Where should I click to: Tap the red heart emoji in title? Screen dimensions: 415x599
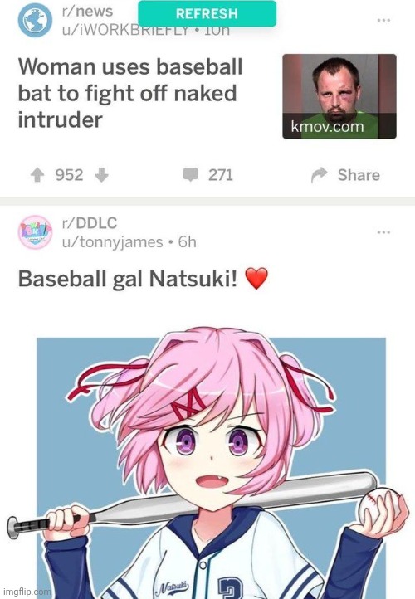click(x=256, y=278)
